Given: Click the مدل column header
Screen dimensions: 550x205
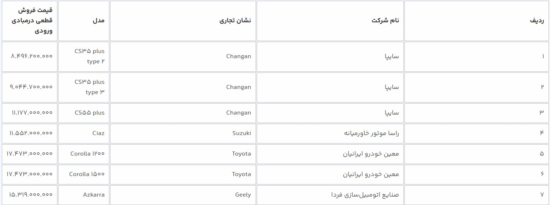Looking at the screenshot, I should pos(98,20).
